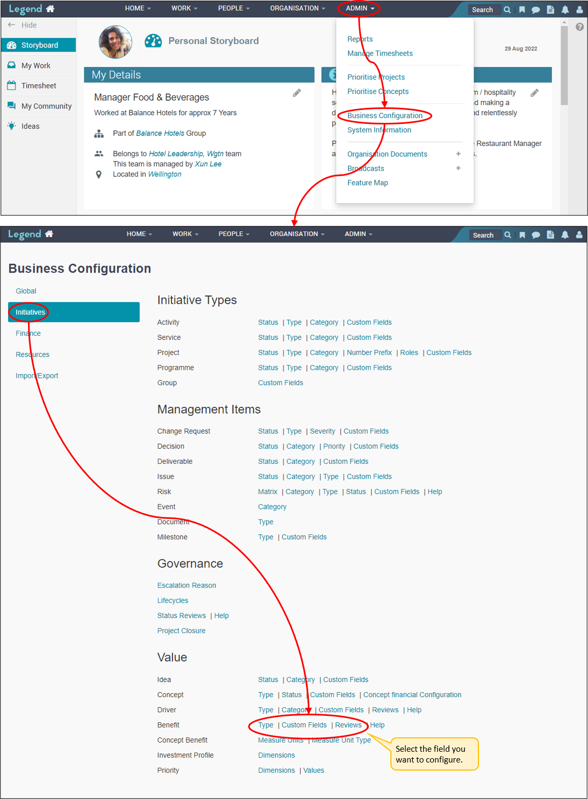This screenshot has width=588, height=799.
Task: Select the Timesheet calendar icon
Action: [x=11, y=85]
